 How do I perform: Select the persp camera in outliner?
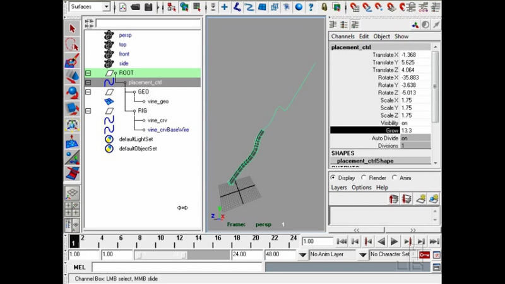[125, 35]
